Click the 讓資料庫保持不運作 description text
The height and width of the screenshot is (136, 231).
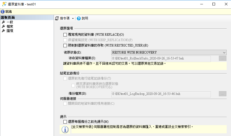coord(115,64)
